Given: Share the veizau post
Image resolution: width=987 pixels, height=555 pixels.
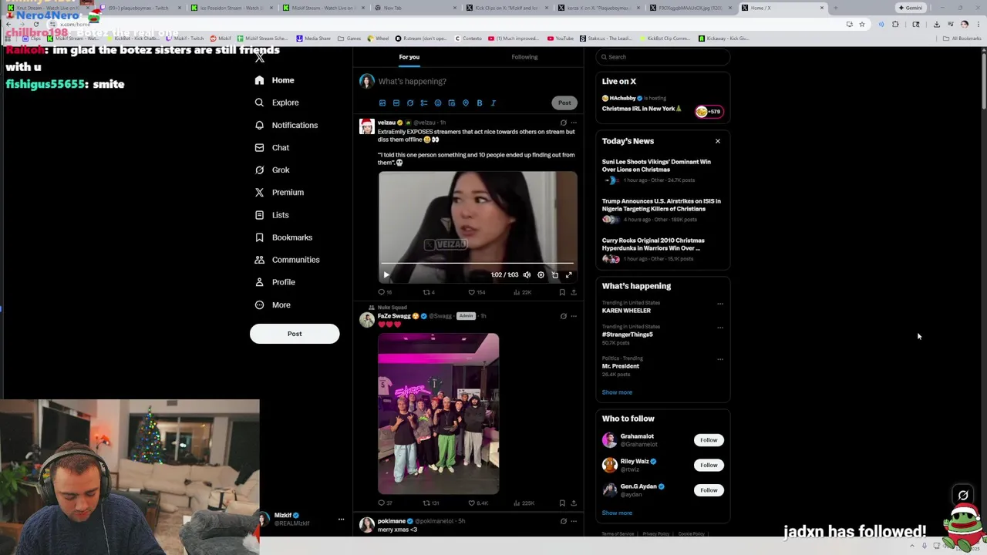Looking at the screenshot, I should coord(574,292).
